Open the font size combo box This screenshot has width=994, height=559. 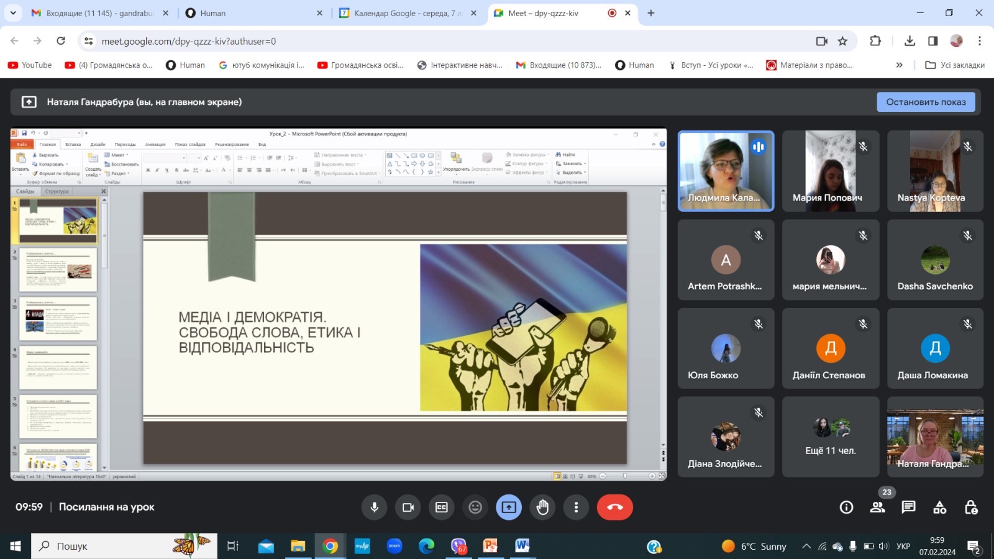[x=194, y=158]
